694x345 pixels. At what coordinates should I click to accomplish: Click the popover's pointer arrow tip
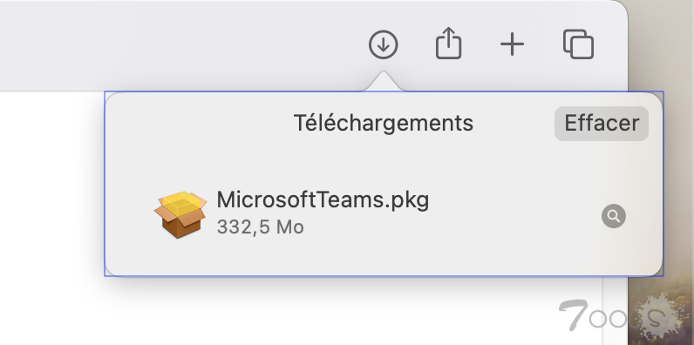click(384, 74)
